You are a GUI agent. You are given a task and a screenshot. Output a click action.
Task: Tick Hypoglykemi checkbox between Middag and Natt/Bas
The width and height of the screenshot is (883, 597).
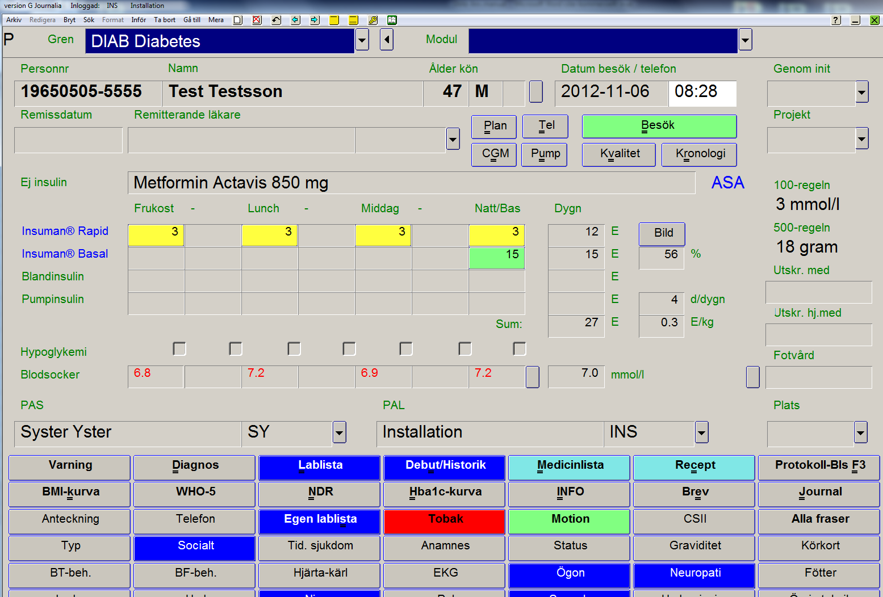[465, 348]
